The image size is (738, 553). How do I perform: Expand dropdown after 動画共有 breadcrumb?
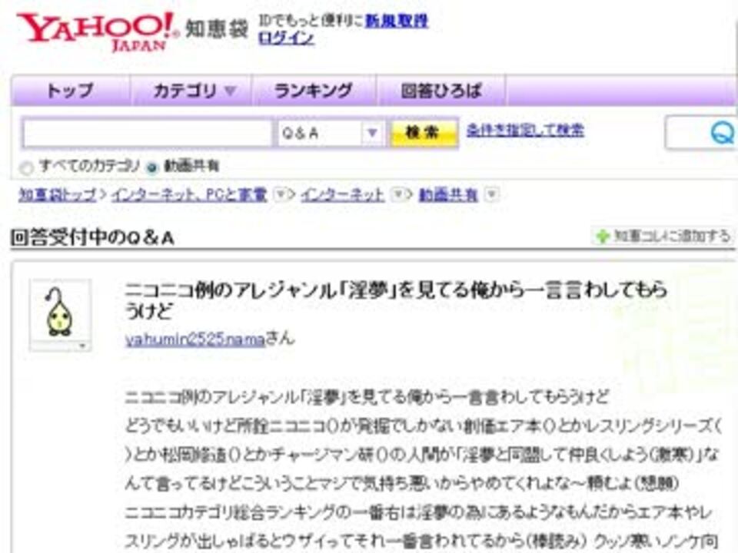[491, 194]
